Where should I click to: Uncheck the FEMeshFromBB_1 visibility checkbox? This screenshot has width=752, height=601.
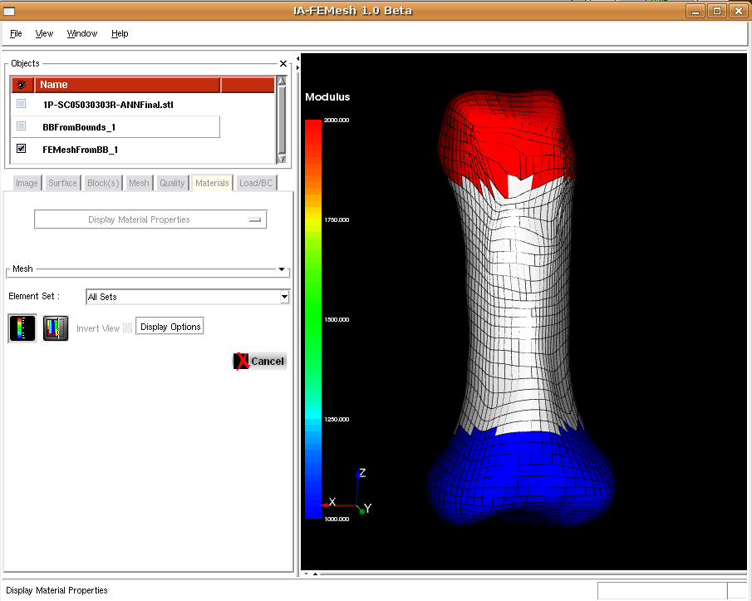22,149
